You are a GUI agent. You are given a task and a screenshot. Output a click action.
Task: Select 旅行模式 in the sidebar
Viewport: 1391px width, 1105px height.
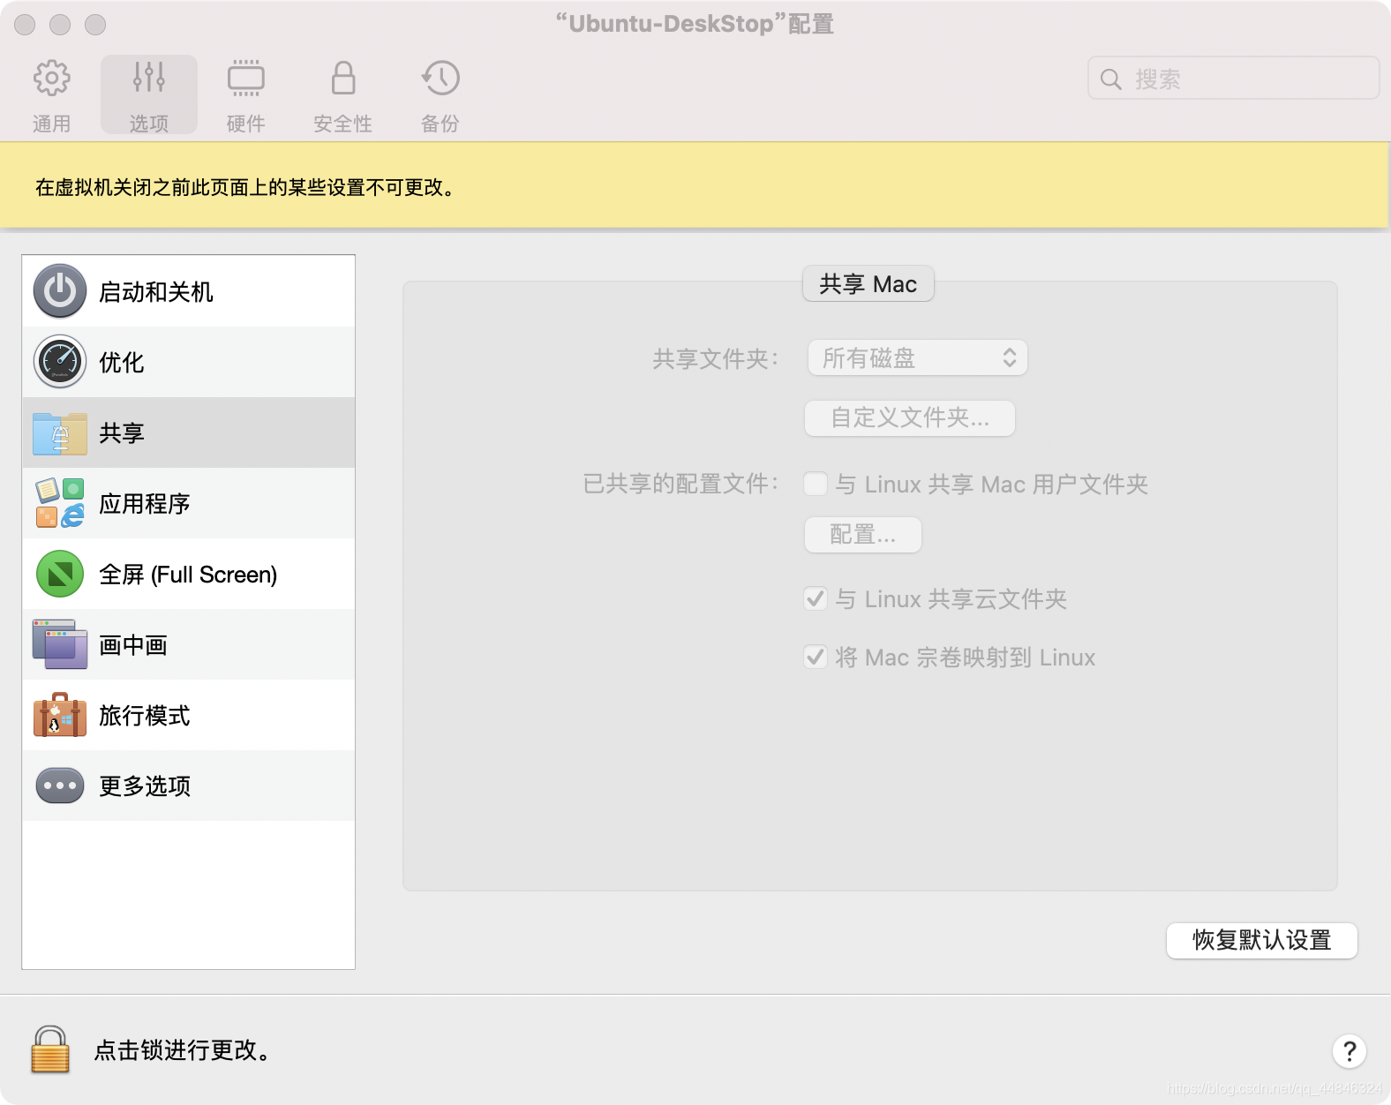[x=189, y=715]
